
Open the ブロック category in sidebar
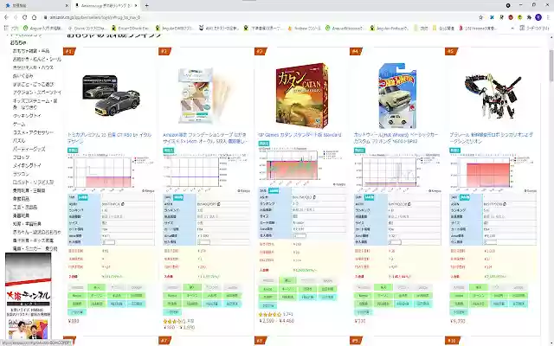21,157
